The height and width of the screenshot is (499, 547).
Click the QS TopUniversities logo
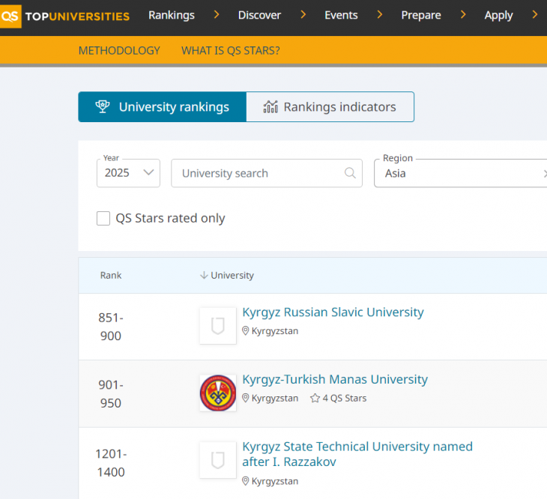(x=65, y=15)
